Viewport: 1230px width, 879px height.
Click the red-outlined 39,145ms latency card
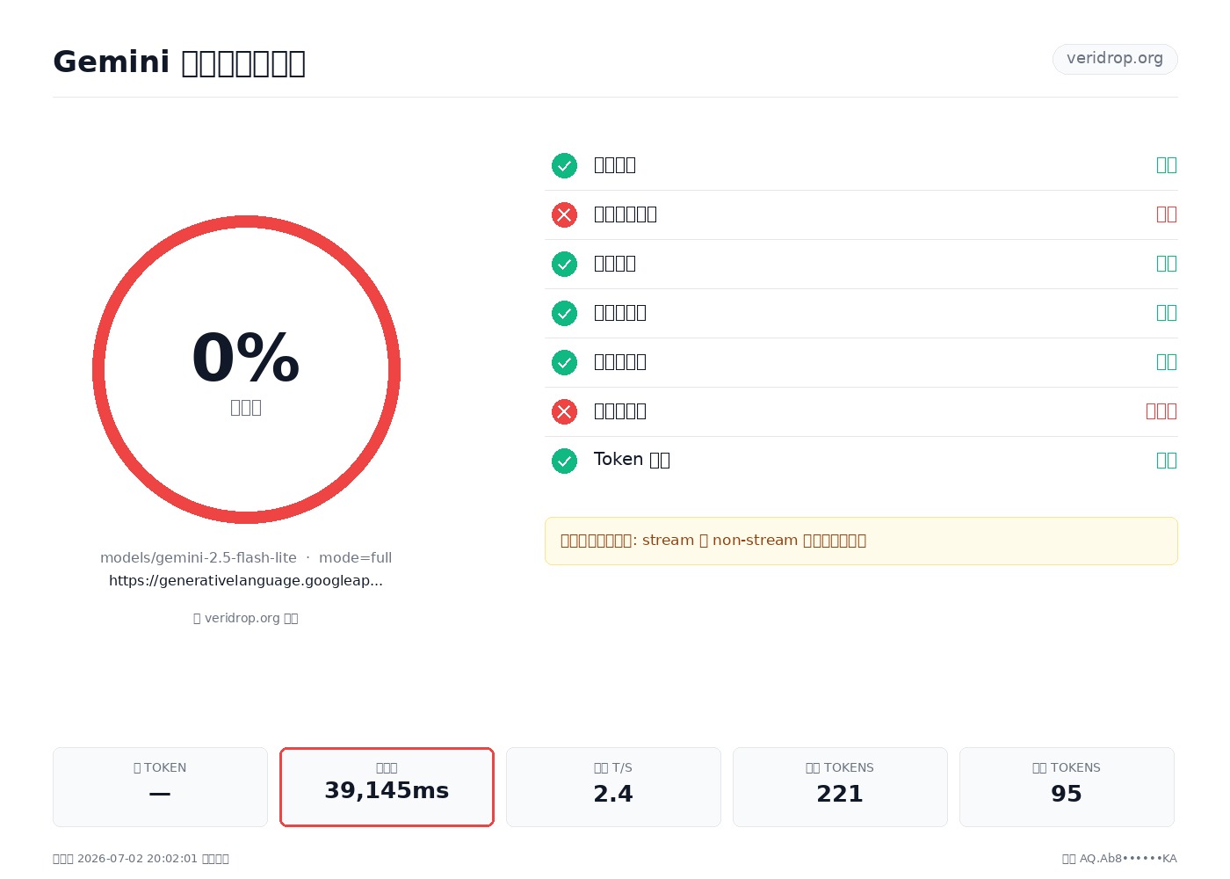pyautogui.click(x=387, y=787)
